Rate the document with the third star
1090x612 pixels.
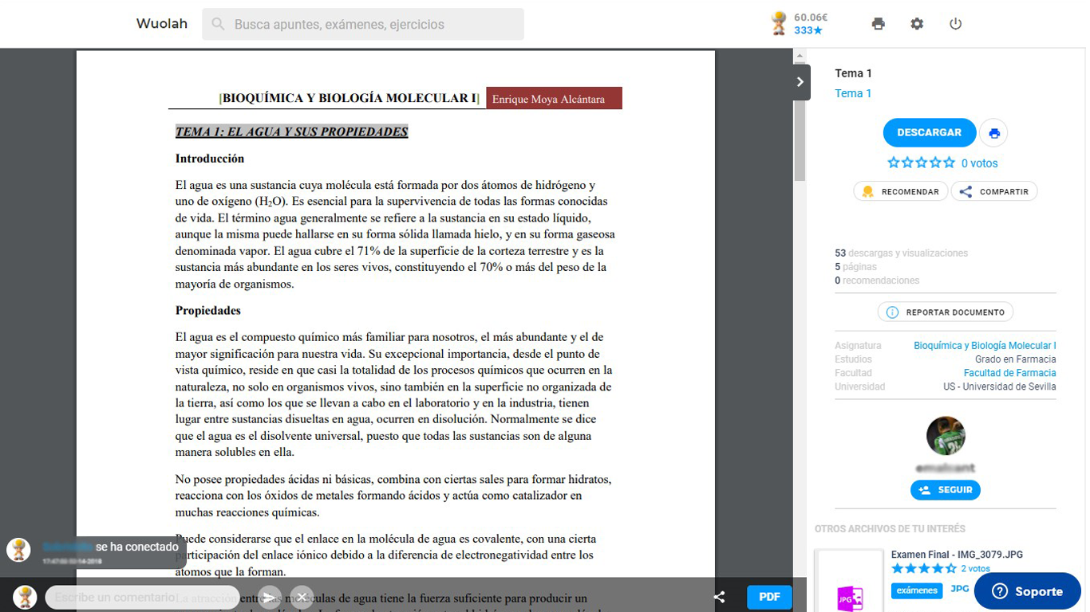922,163
